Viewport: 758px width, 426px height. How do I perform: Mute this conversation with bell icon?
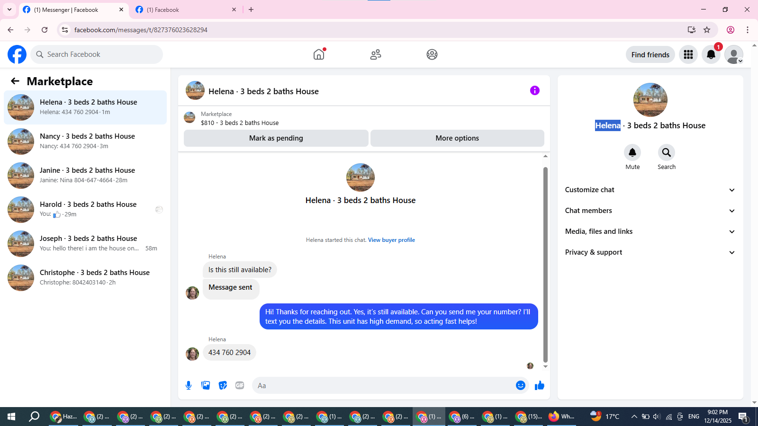click(632, 152)
